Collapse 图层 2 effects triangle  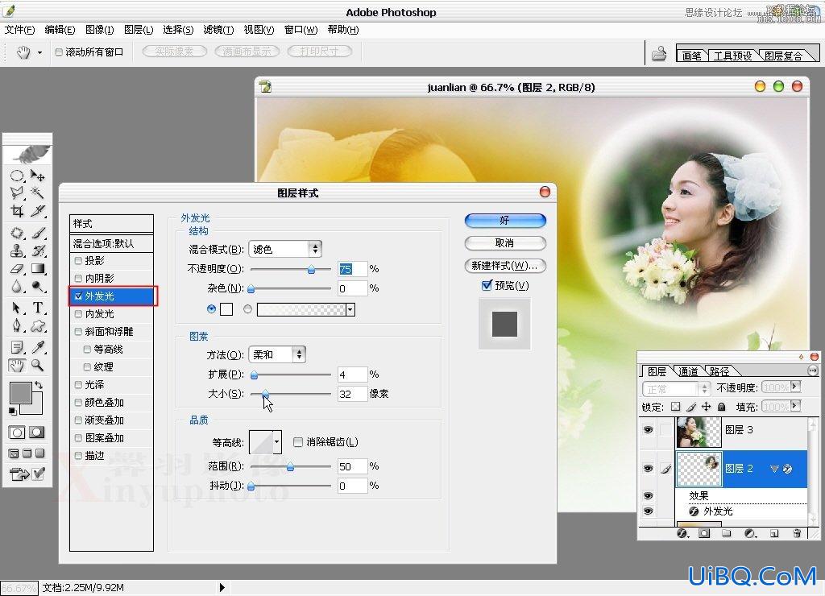point(774,469)
